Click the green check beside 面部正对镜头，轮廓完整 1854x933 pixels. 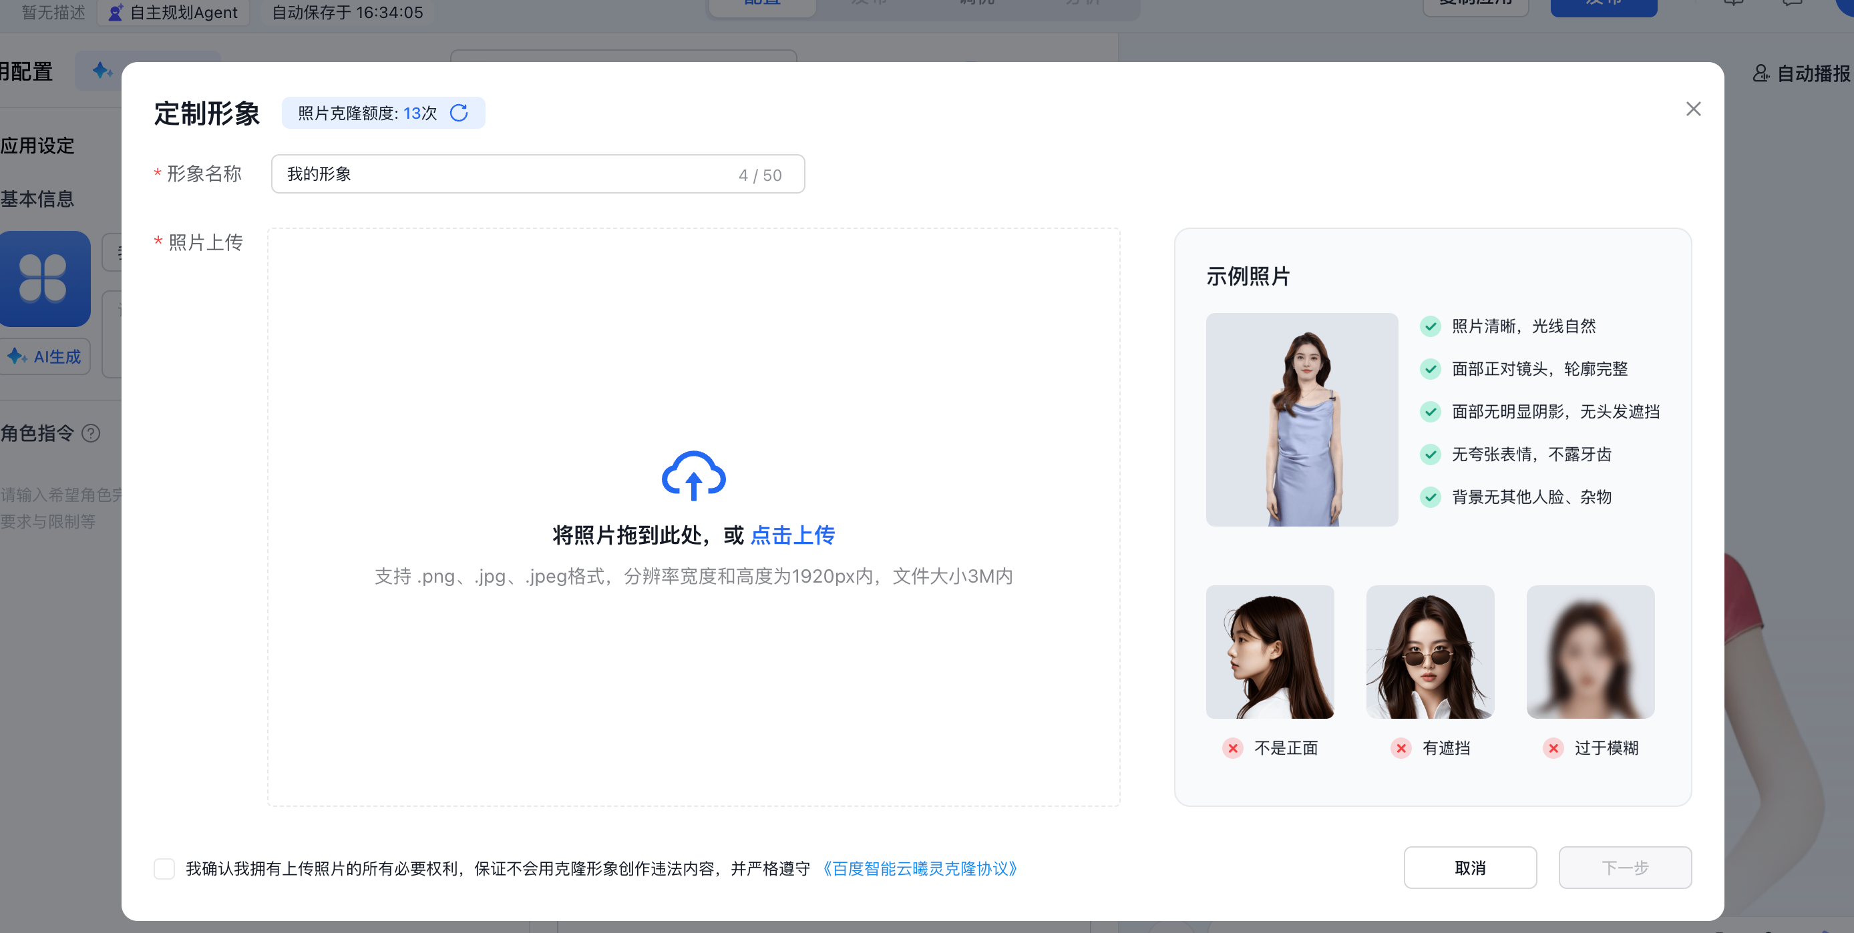[1430, 369]
